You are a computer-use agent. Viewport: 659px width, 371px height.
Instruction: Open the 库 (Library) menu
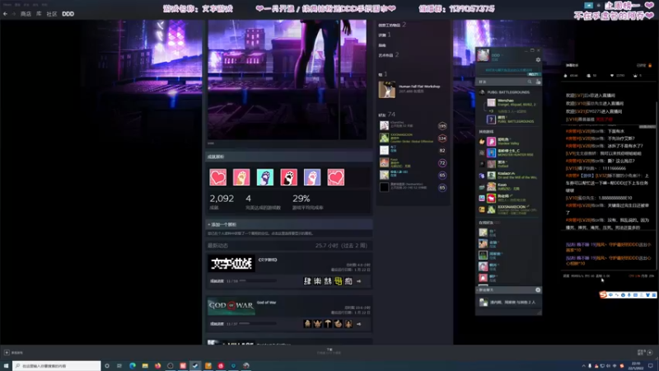click(39, 14)
